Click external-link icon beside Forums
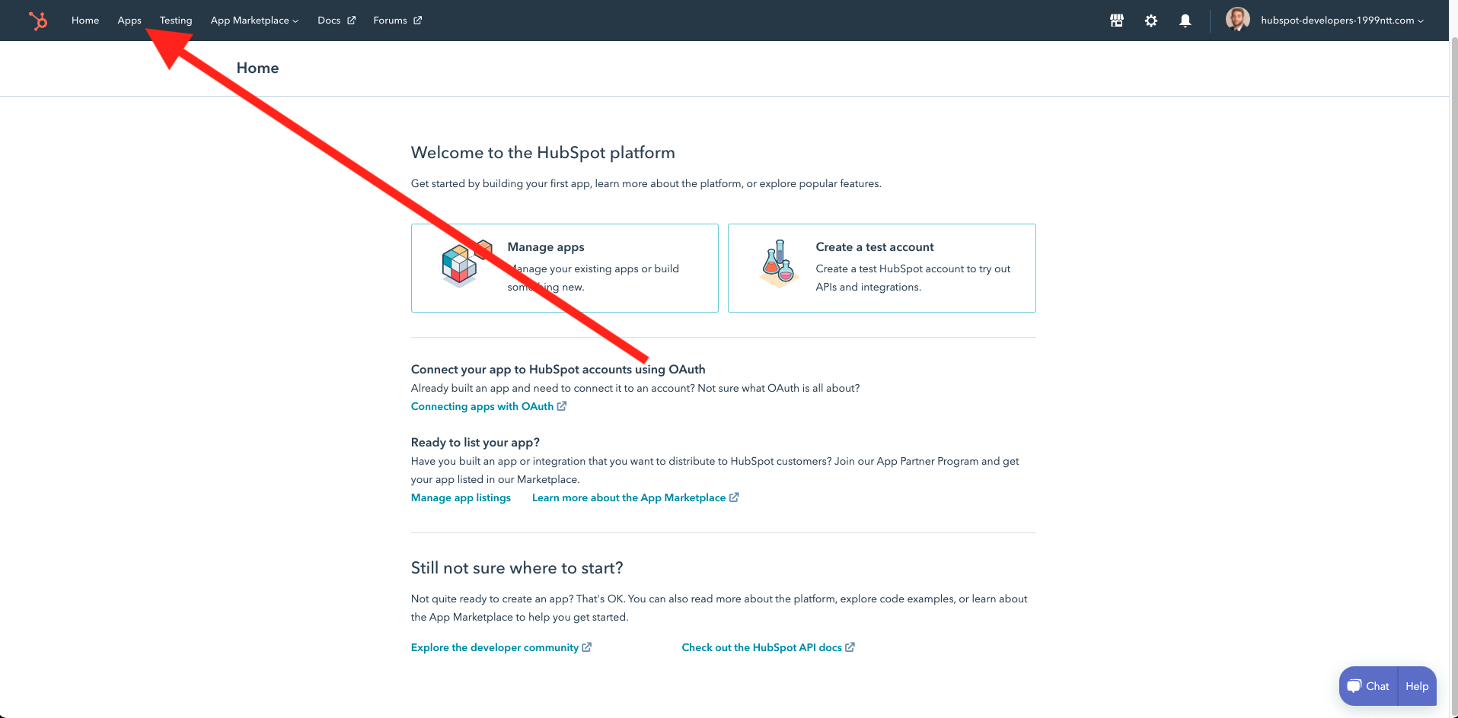Image resolution: width=1458 pixels, height=718 pixels. pyautogui.click(x=417, y=21)
